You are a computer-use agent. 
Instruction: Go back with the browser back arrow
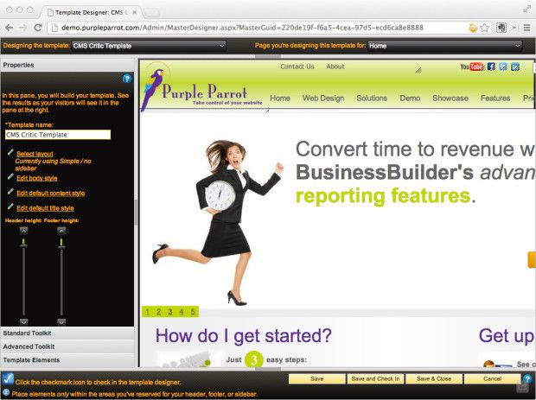[10, 28]
